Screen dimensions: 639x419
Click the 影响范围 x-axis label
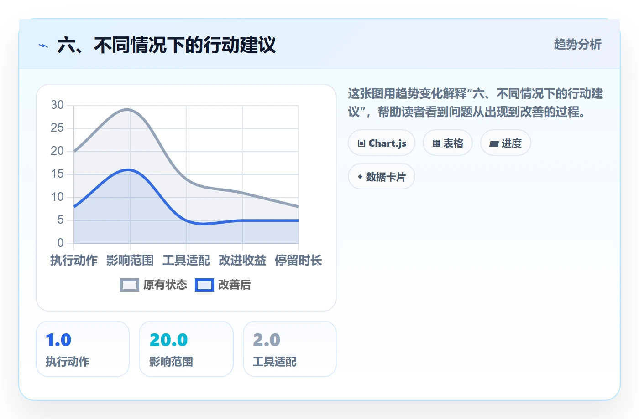click(x=130, y=261)
